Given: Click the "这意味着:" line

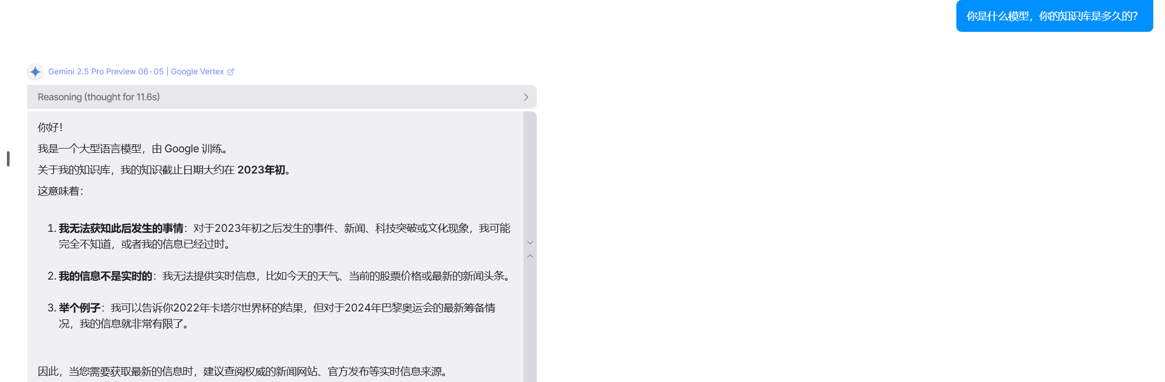Looking at the screenshot, I should [61, 191].
